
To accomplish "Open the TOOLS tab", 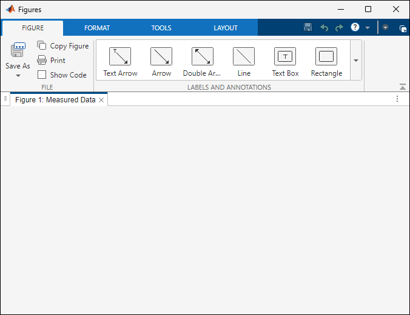I will [161, 28].
